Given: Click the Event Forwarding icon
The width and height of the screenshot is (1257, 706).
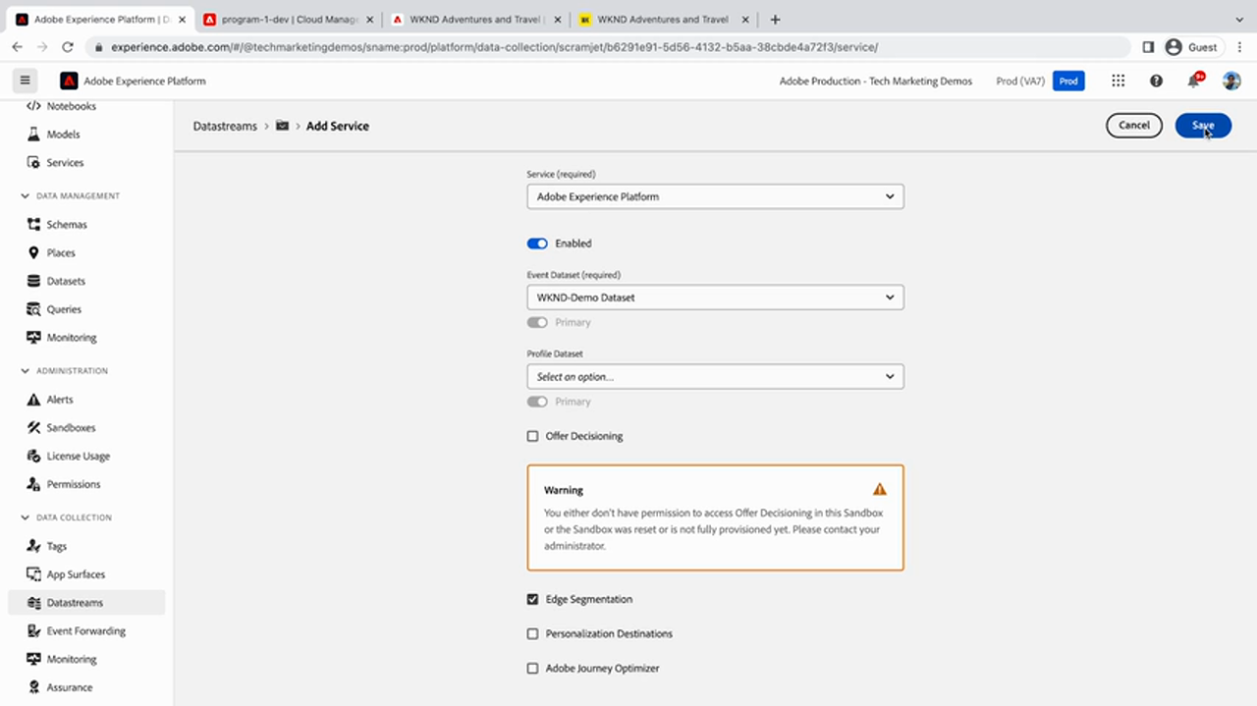Looking at the screenshot, I should point(33,631).
